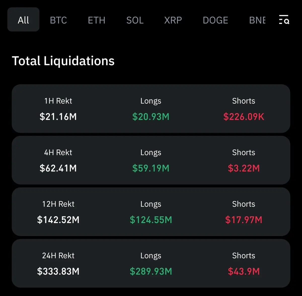This screenshot has height=296, width=302.
Task: Click the 4H Shorts value $3.22M
Action: [x=244, y=168]
